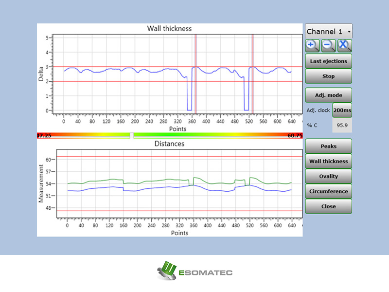Screen dimensions: 389x292
Task: Click the Last ejections button
Action: 328,61
